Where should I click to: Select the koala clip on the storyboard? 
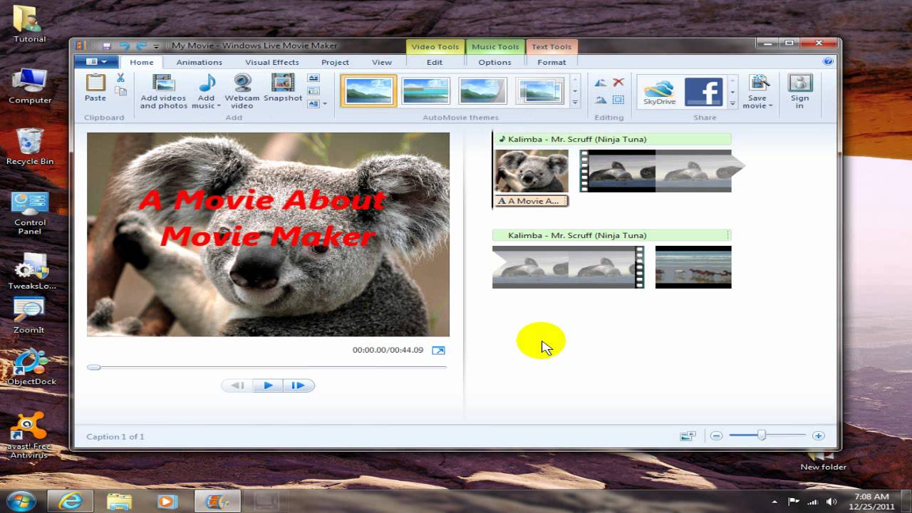coord(532,171)
